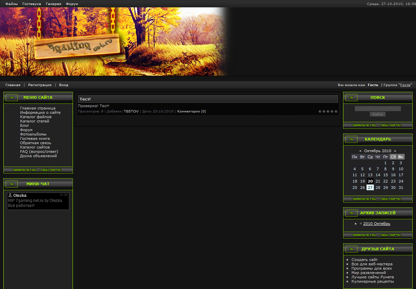Image resolution: width=416 pixels, height=289 pixels.
Task: Click the 7G badge in Меню сайта header
Action: tap(12, 98)
